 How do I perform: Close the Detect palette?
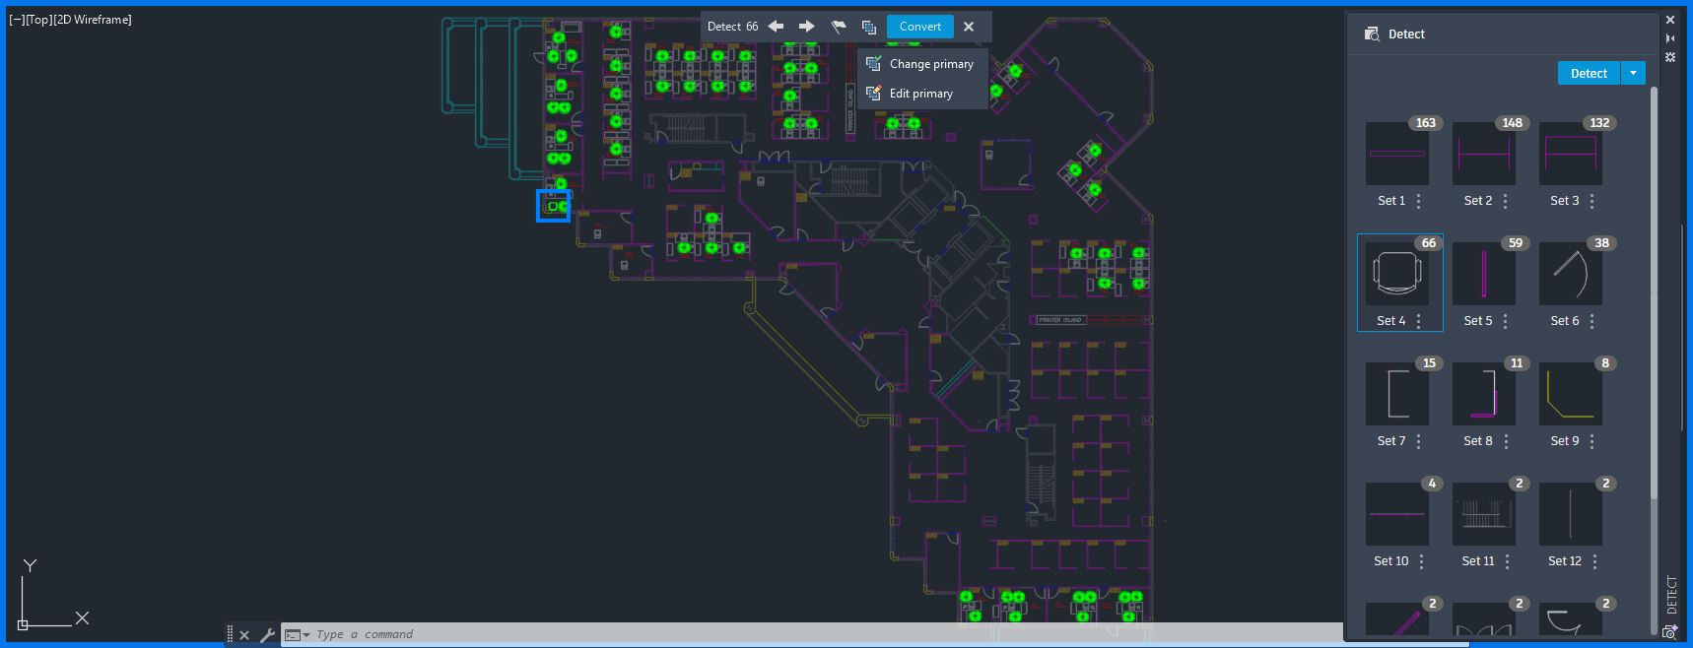click(x=1670, y=20)
